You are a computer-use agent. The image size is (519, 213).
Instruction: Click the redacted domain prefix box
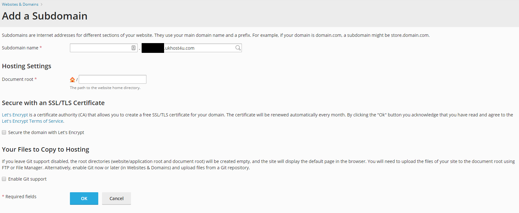point(153,48)
